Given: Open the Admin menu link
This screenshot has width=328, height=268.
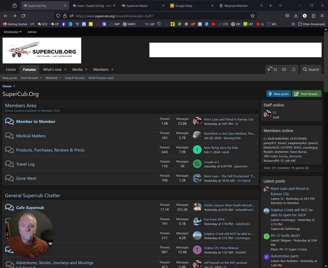Looking at the screenshot, I should [32, 32].
